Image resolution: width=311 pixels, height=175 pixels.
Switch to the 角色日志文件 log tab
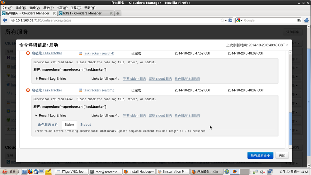coord(48,125)
